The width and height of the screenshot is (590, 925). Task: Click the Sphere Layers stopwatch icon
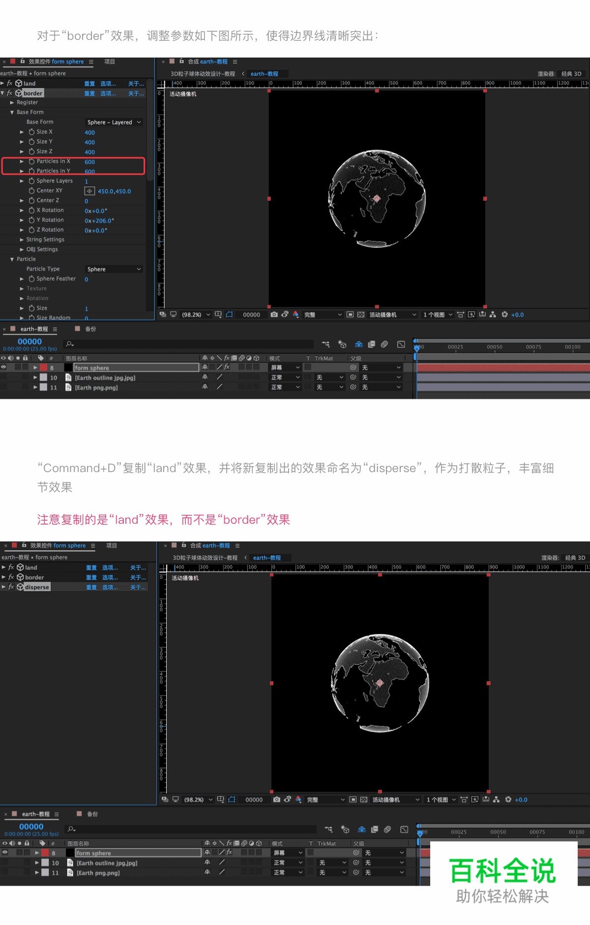pyautogui.click(x=31, y=181)
